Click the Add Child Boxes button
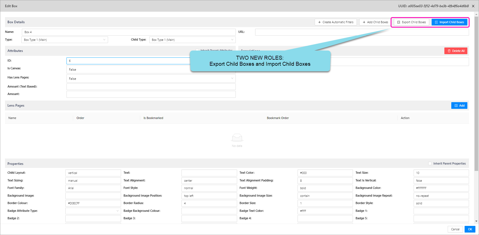The image size is (479, 235). (375, 22)
